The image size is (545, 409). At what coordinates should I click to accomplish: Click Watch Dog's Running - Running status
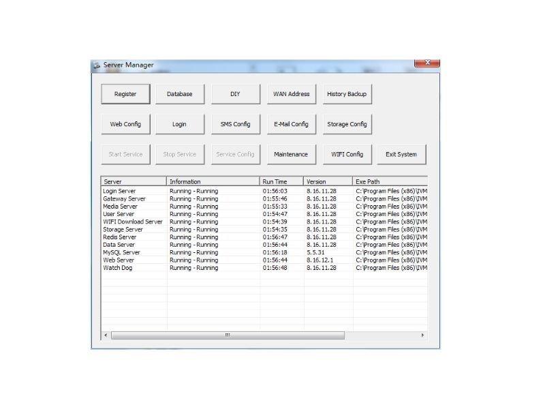[194, 267]
